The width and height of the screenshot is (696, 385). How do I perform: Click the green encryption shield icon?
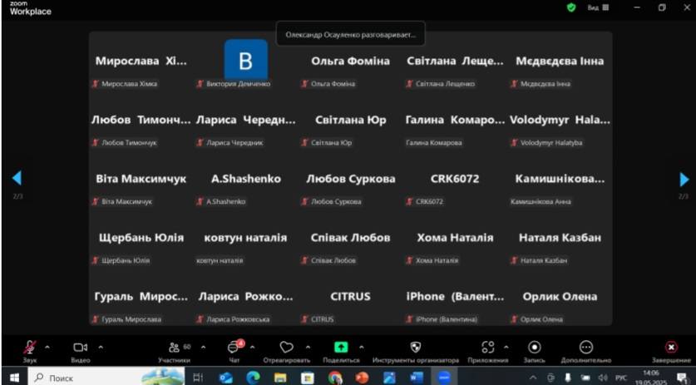(x=571, y=7)
